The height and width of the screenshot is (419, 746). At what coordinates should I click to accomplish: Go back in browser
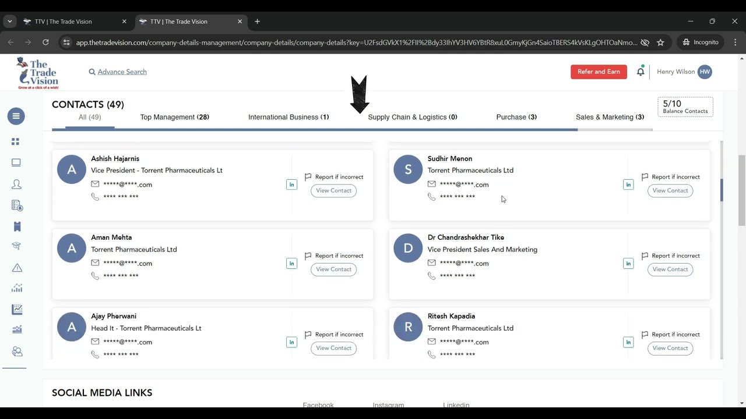[10, 42]
